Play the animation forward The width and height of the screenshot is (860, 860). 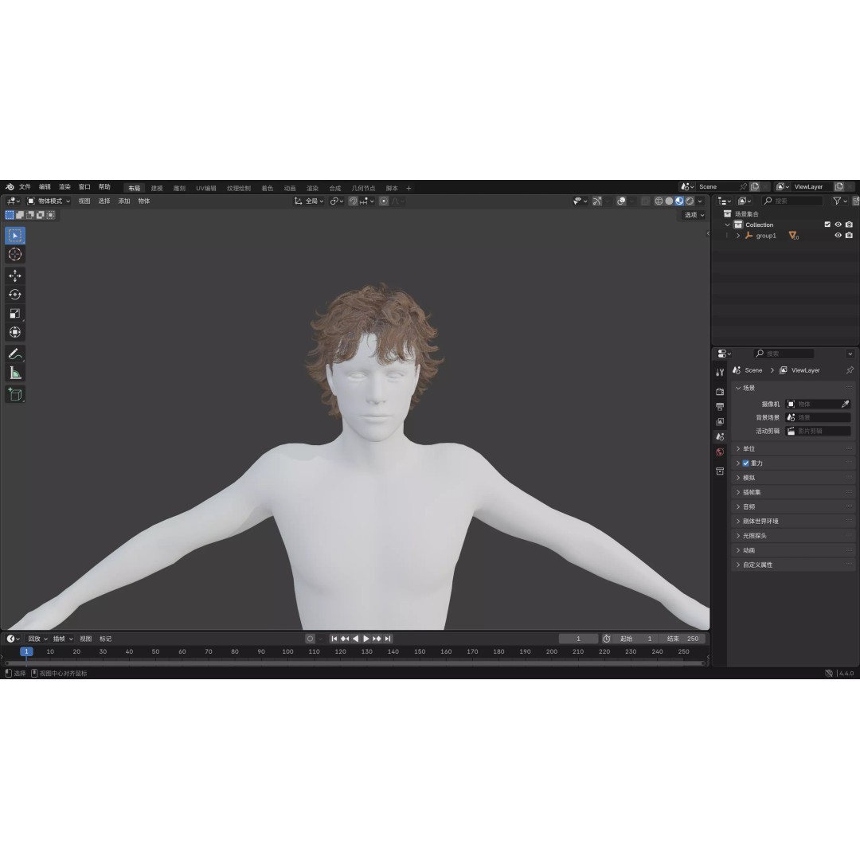(x=366, y=639)
